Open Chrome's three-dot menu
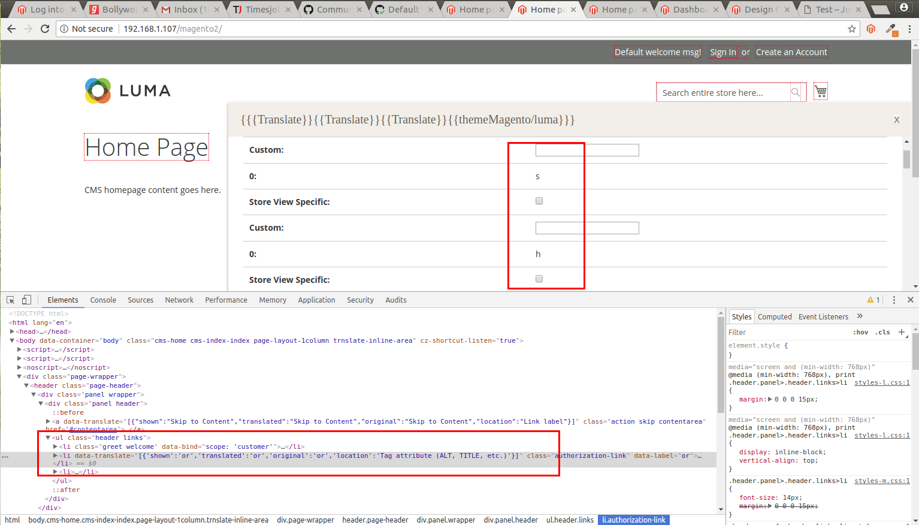Image resolution: width=919 pixels, height=525 pixels. tap(909, 29)
